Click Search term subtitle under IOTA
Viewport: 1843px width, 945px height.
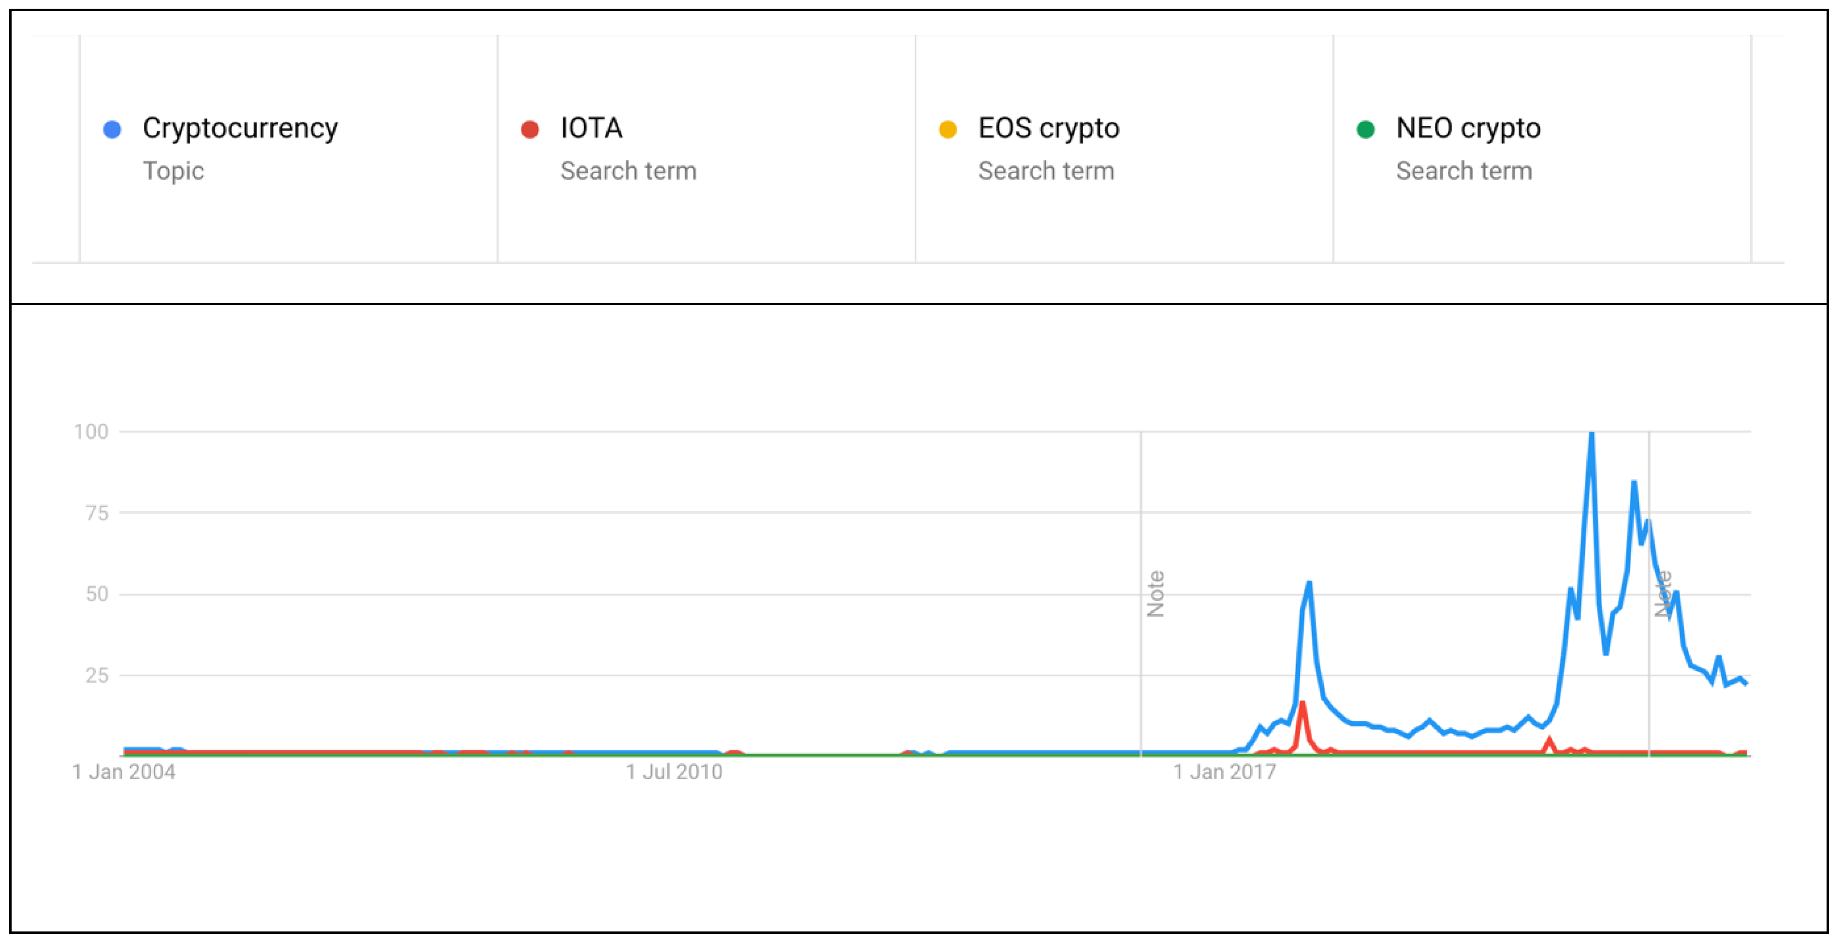tap(628, 171)
